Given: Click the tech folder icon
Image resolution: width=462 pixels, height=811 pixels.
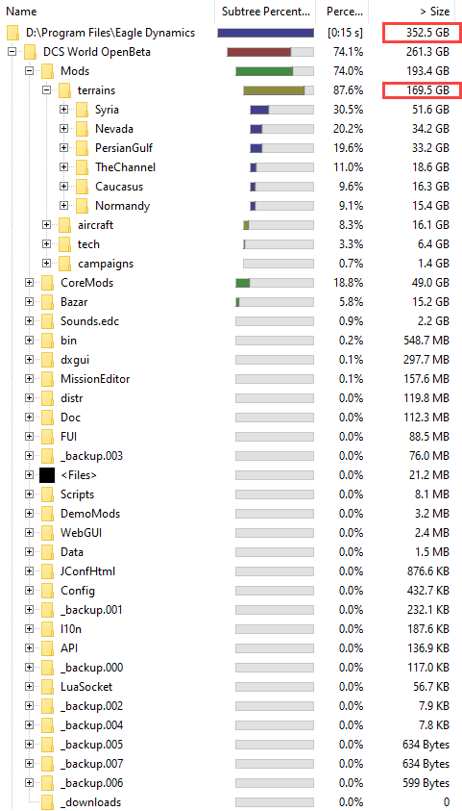Looking at the screenshot, I should click(64, 244).
